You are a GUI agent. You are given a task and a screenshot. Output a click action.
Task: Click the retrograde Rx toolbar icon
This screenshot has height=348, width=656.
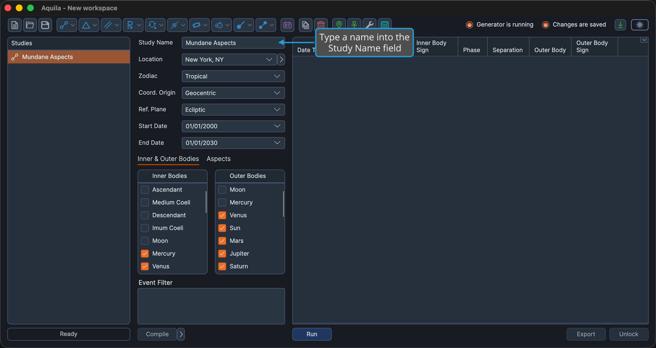[130, 25]
